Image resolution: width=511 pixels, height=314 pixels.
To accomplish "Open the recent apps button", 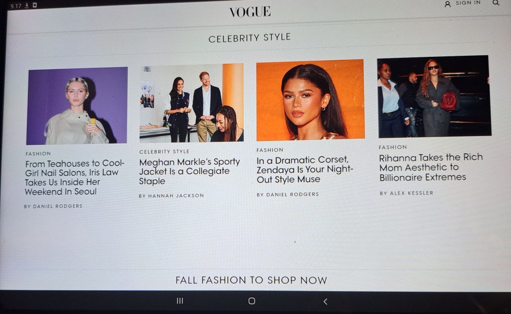I will coord(180,301).
